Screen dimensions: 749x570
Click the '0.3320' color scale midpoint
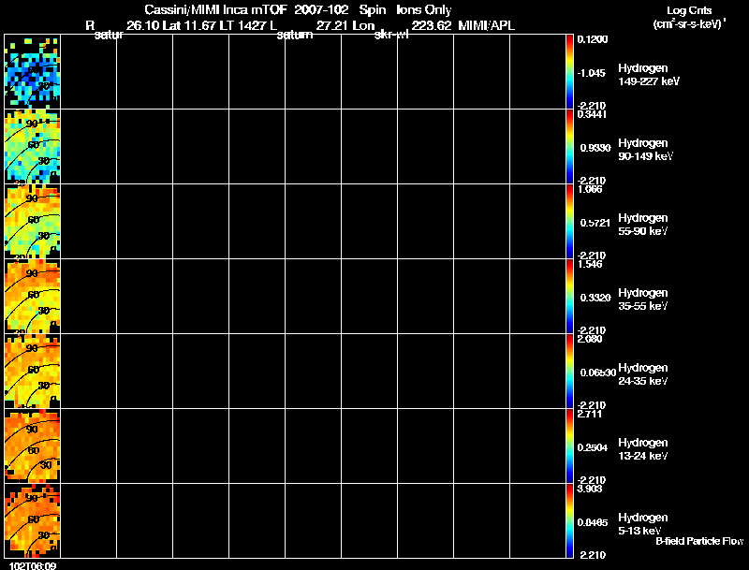click(595, 298)
